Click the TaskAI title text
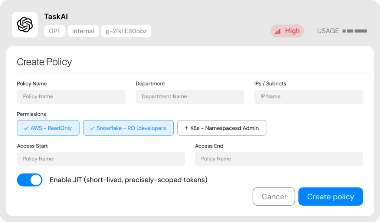Image resolution: width=380 pixels, height=222 pixels. (x=56, y=17)
